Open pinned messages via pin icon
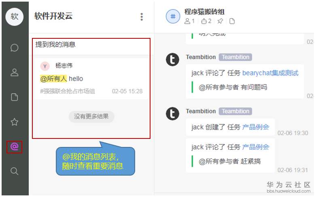 click(x=220, y=21)
